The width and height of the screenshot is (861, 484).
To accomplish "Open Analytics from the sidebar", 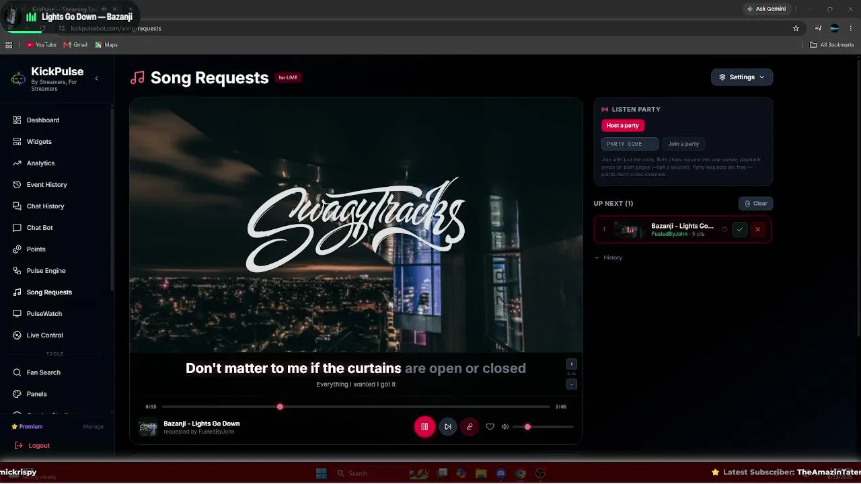I will (40, 163).
